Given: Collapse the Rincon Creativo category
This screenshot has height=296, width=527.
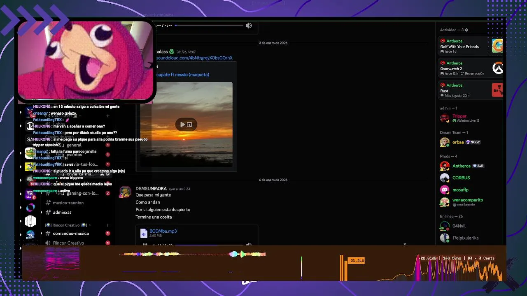Looking at the screenshot, I should [68, 225].
